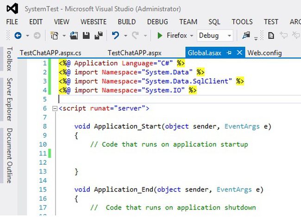Click the greyed navigate forward arrow
Viewport: 301px width, 217px height.
[x=37, y=36]
